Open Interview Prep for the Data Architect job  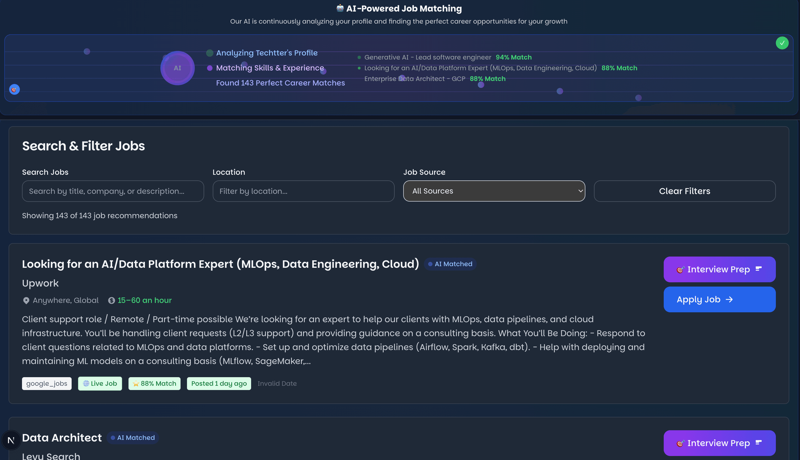[720, 443]
